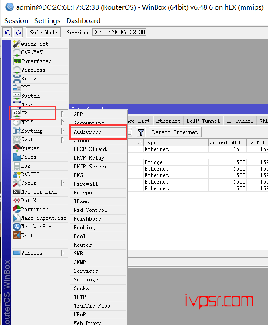
Task: Expand the MPLS submenu arrow
Action: coord(63,122)
